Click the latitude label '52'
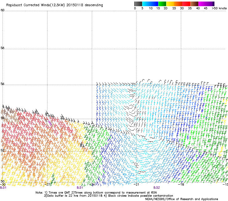The height and width of the screenshot is (201, 228). (2, 150)
